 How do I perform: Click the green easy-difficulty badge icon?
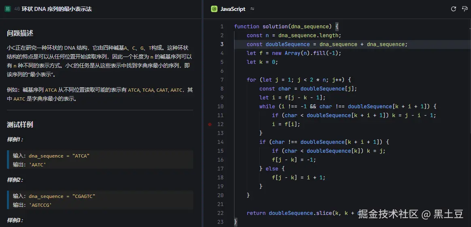[7, 9]
